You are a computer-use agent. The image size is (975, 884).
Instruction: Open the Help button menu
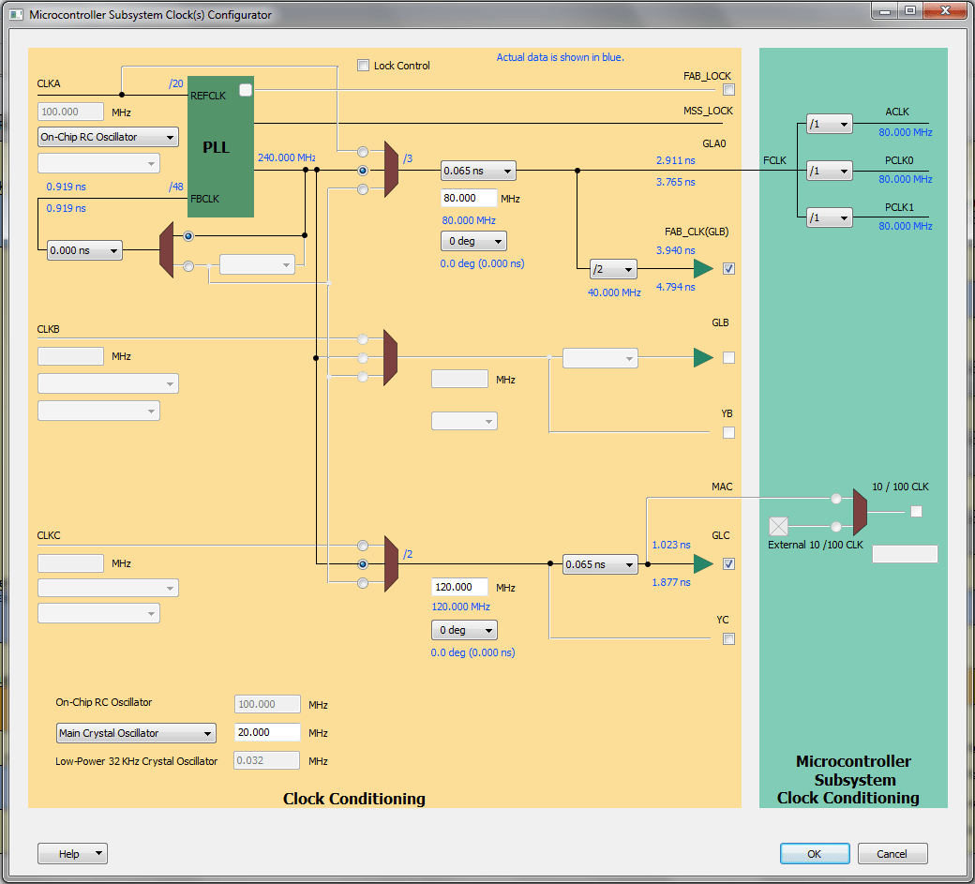pos(72,853)
